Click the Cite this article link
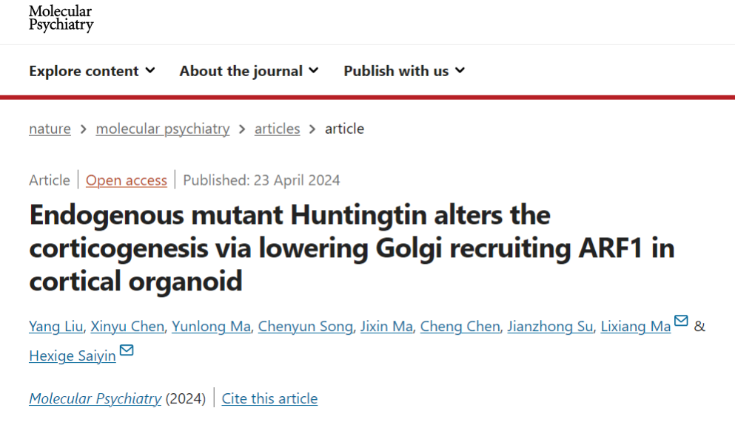The width and height of the screenshot is (735, 422). [x=269, y=398]
